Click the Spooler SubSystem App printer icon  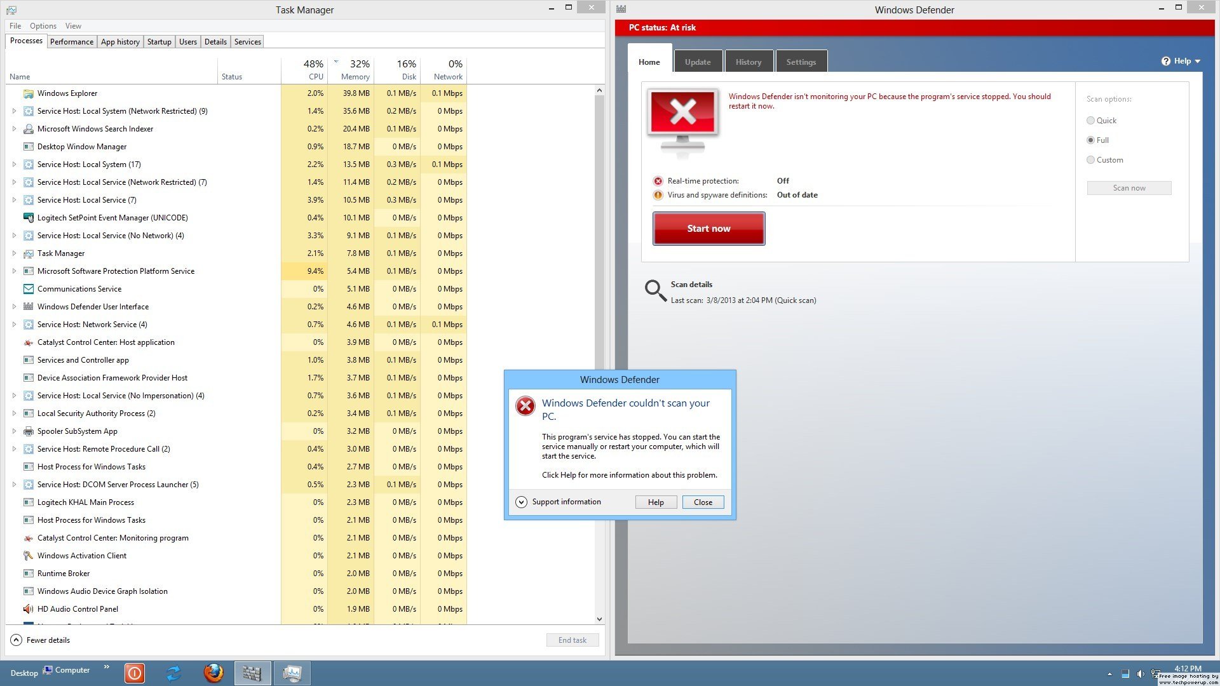28,431
